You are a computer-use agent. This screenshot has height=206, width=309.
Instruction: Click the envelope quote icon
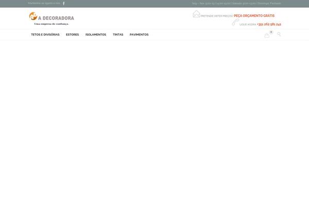coord(196,14)
